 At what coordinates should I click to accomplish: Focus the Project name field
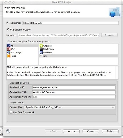click(70, 23)
